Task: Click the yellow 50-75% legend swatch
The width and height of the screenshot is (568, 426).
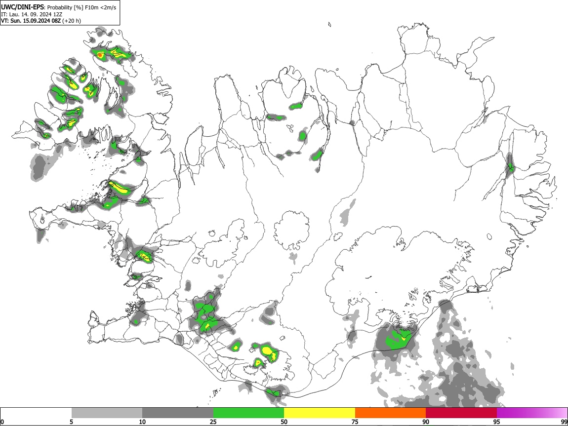Action: click(x=320, y=413)
